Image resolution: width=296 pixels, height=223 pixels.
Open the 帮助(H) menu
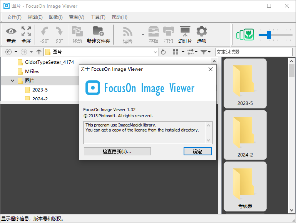(119, 17)
